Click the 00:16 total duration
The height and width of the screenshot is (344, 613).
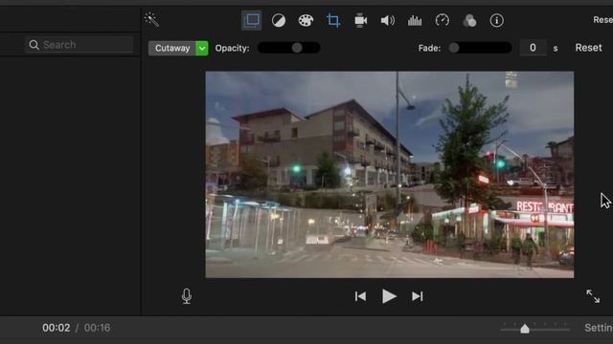[98, 328]
